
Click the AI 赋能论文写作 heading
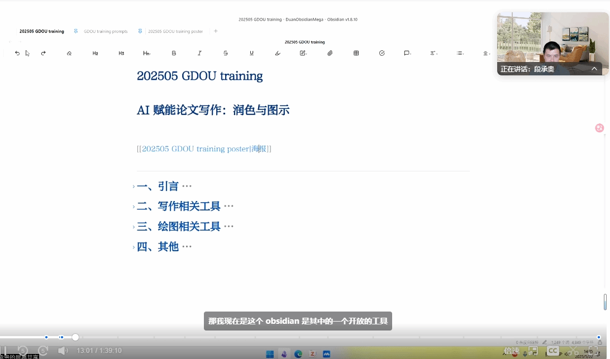point(213,110)
